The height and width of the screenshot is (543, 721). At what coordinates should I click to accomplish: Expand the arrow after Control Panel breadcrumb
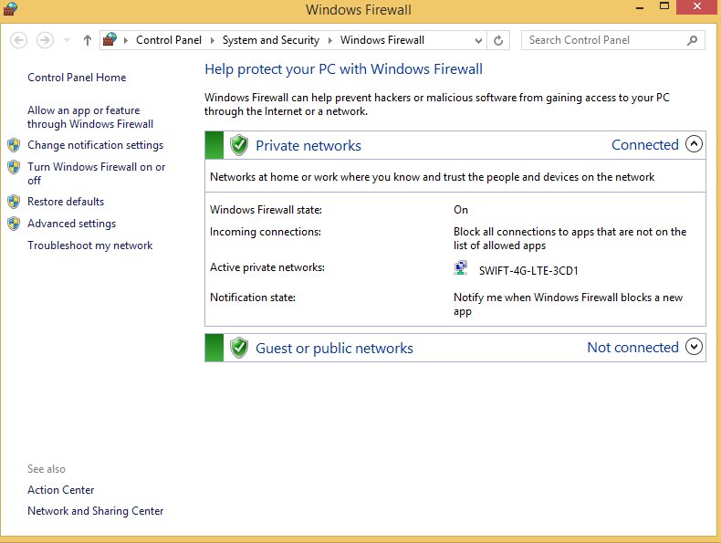212,40
